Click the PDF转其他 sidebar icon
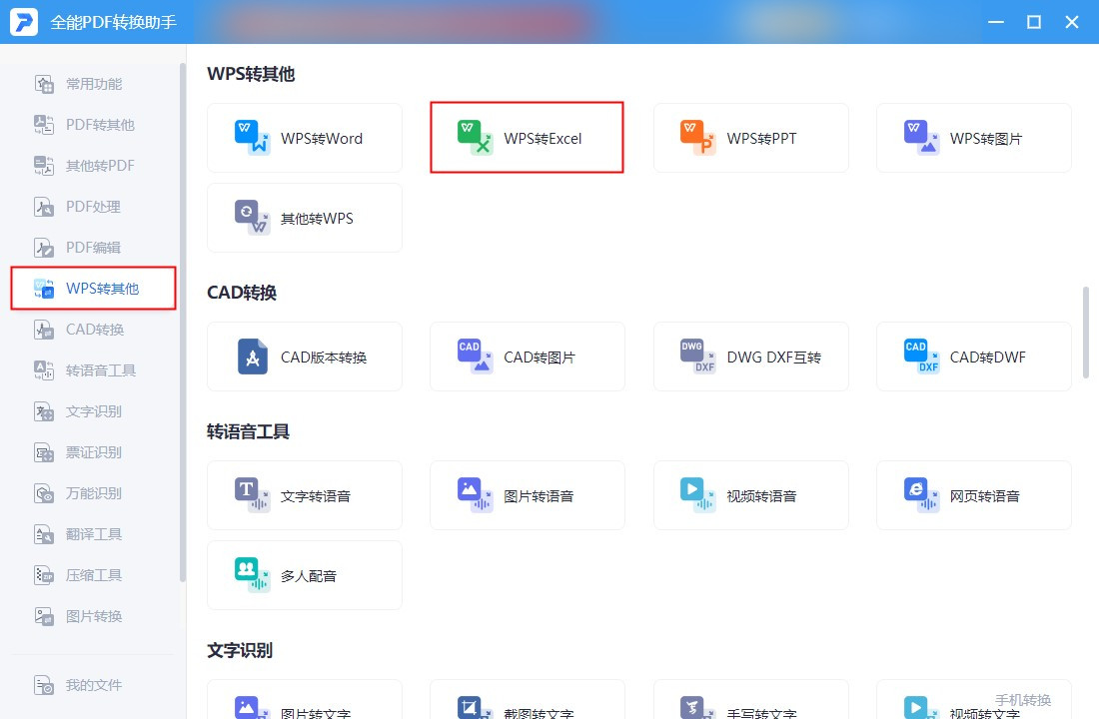This screenshot has width=1099, height=719. coord(44,125)
